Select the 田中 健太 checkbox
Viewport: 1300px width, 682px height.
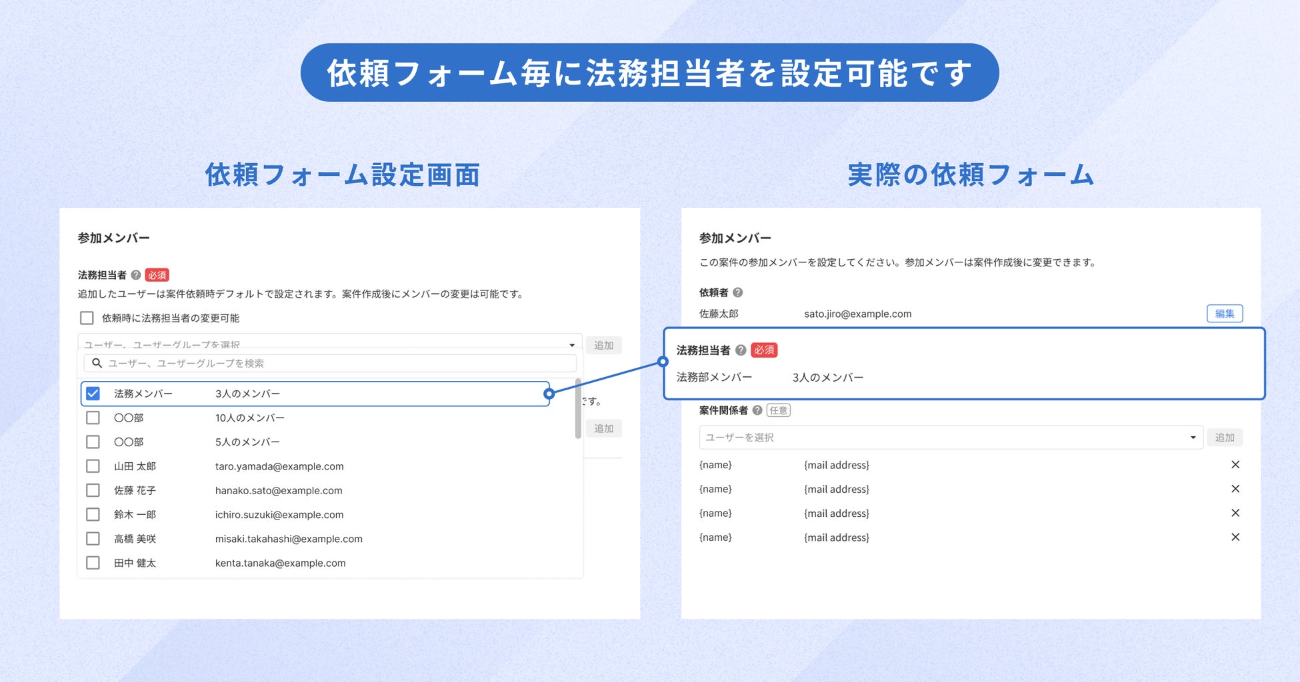93,563
